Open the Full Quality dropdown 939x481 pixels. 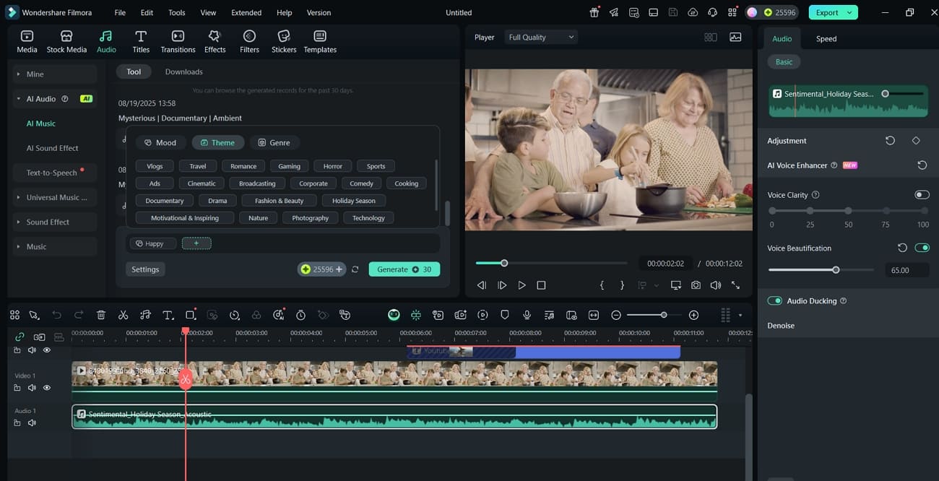[x=541, y=37]
